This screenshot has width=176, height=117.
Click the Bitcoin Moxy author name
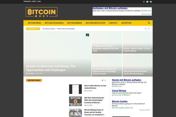[30, 73]
